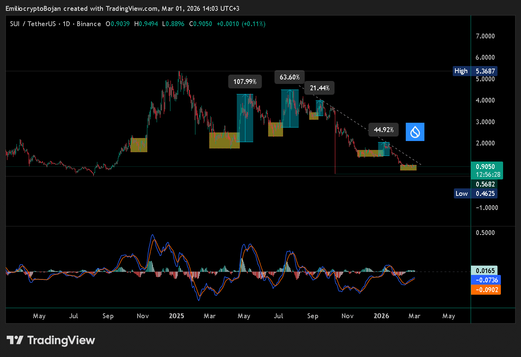Image resolution: width=521 pixels, height=357 pixels.
Task: Click the 2026 year on the timeline
Action: [x=381, y=316]
